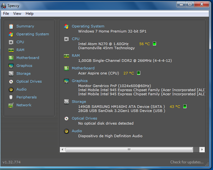Click the RAM stick icon in sidebar
This screenshot has width=213, height=170.
point(11,50)
